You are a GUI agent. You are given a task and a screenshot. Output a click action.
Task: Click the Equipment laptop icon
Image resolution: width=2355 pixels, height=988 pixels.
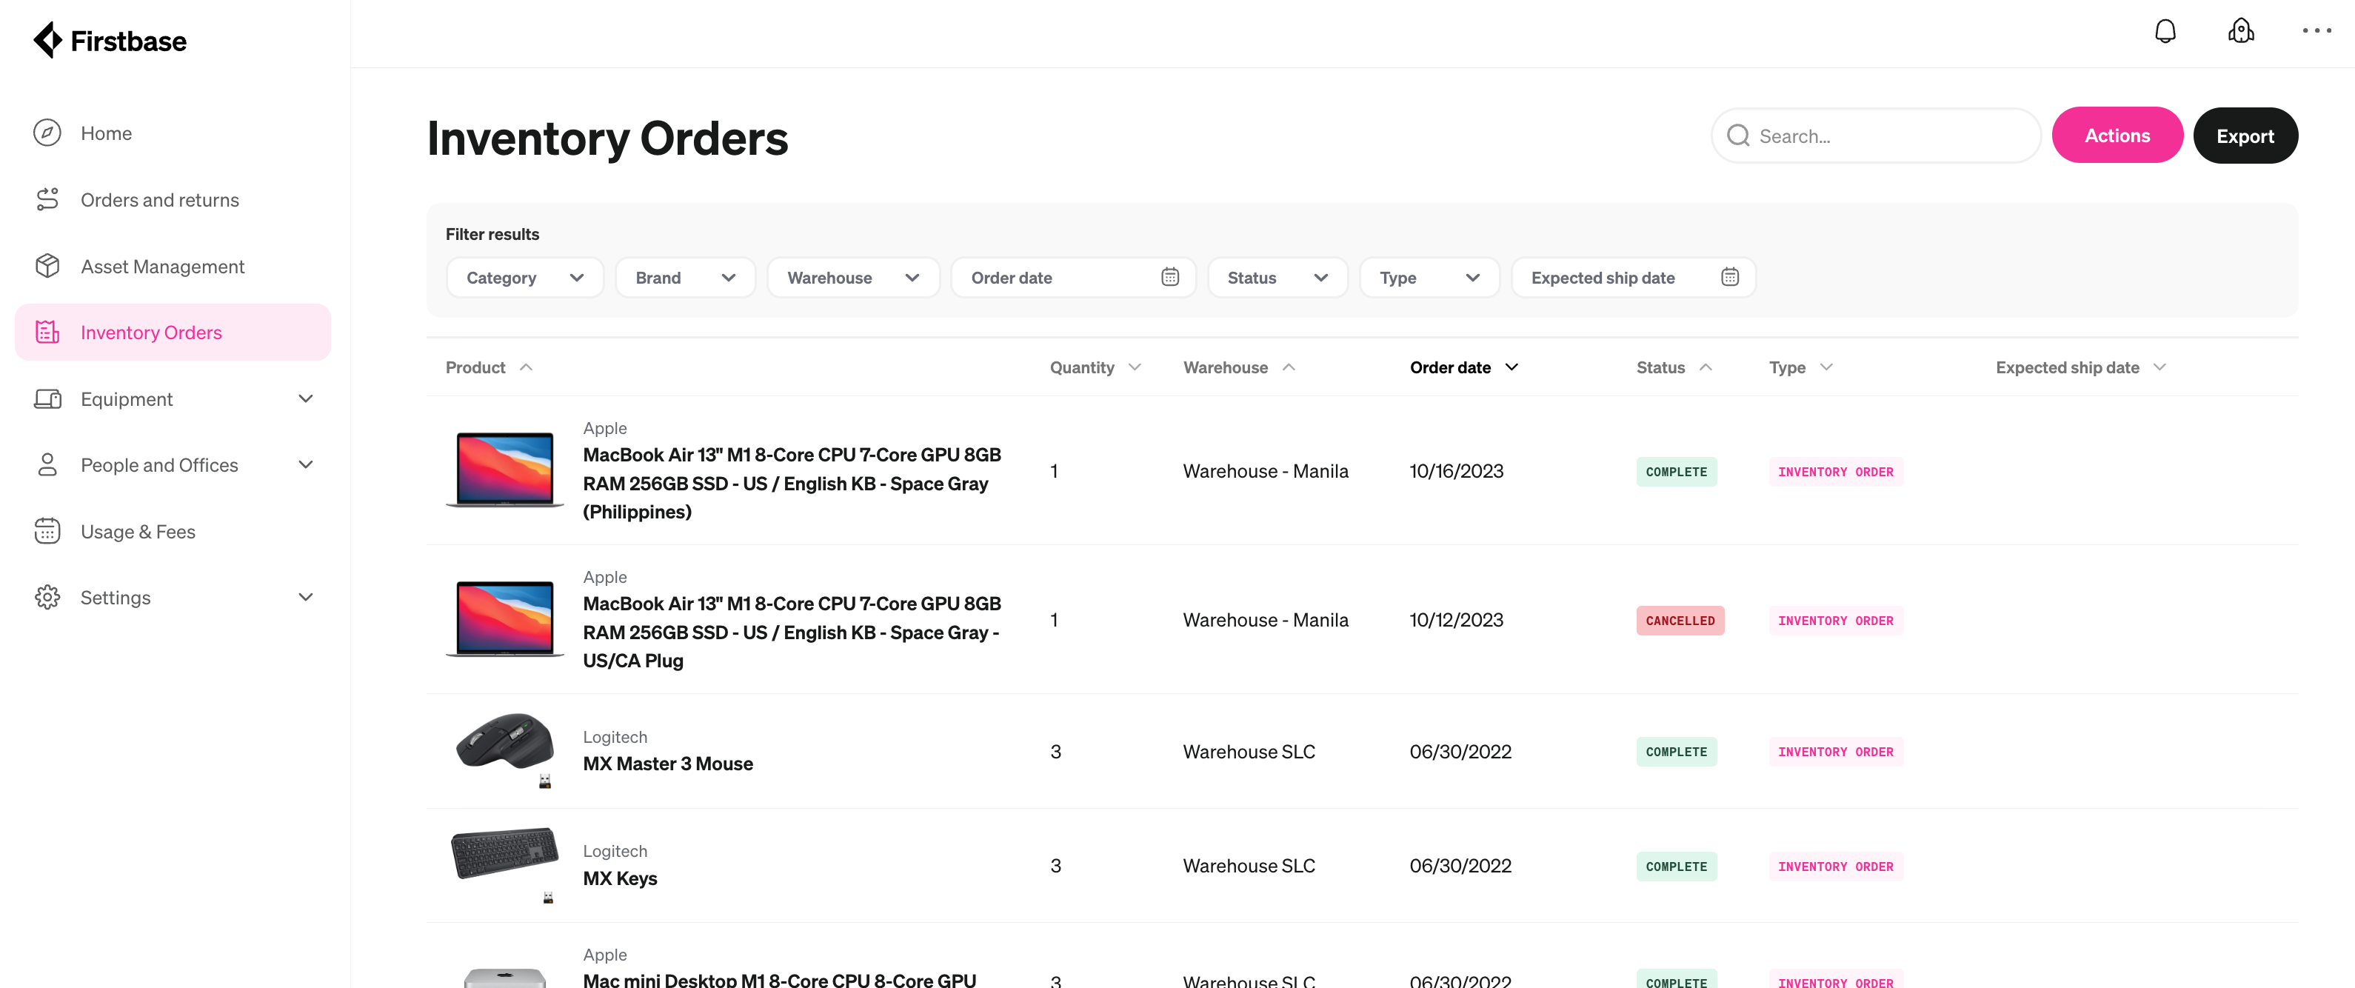point(47,399)
